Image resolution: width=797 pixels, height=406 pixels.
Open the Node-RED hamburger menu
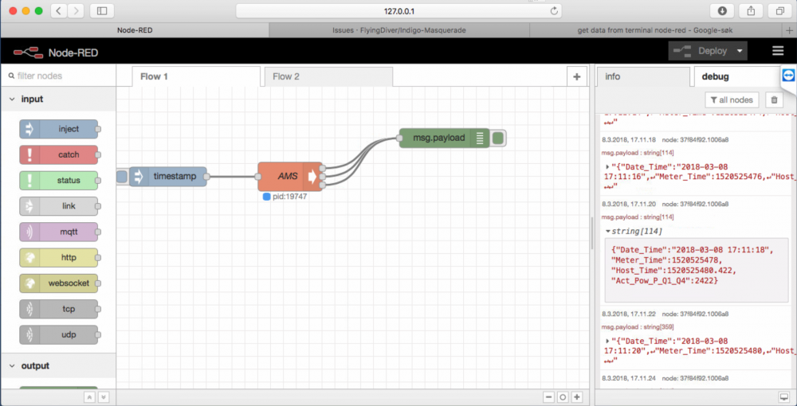click(x=778, y=51)
